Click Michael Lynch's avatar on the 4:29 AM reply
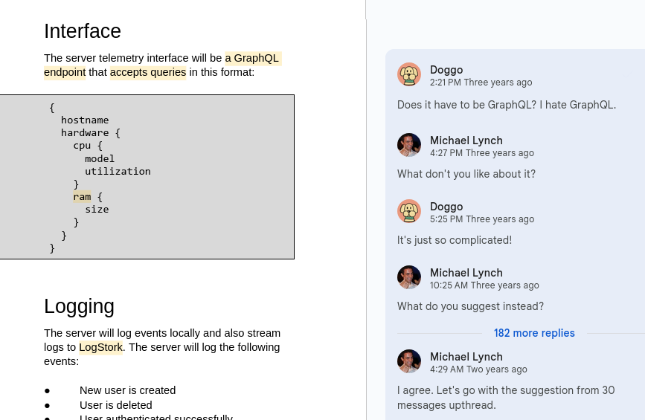 (409, 362)
